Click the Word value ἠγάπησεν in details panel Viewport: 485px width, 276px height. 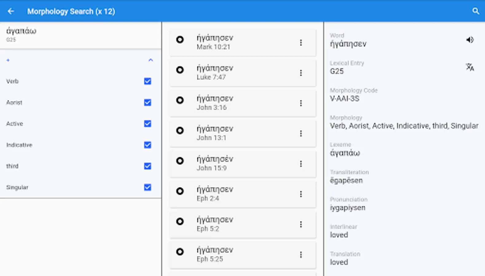[x=348, y=44]
